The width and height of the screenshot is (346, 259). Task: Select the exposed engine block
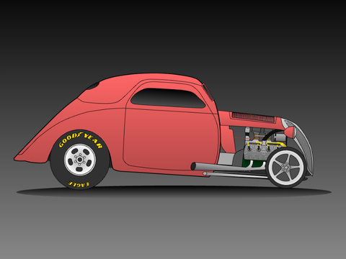click(x=258, y=151)
